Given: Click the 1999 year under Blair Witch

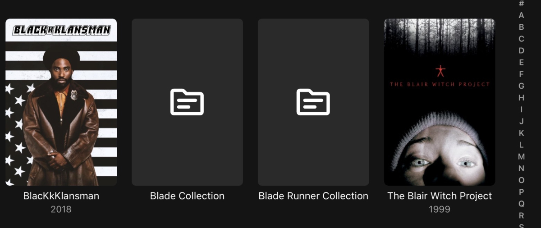Looking at the screenshot, I should 440,210.
